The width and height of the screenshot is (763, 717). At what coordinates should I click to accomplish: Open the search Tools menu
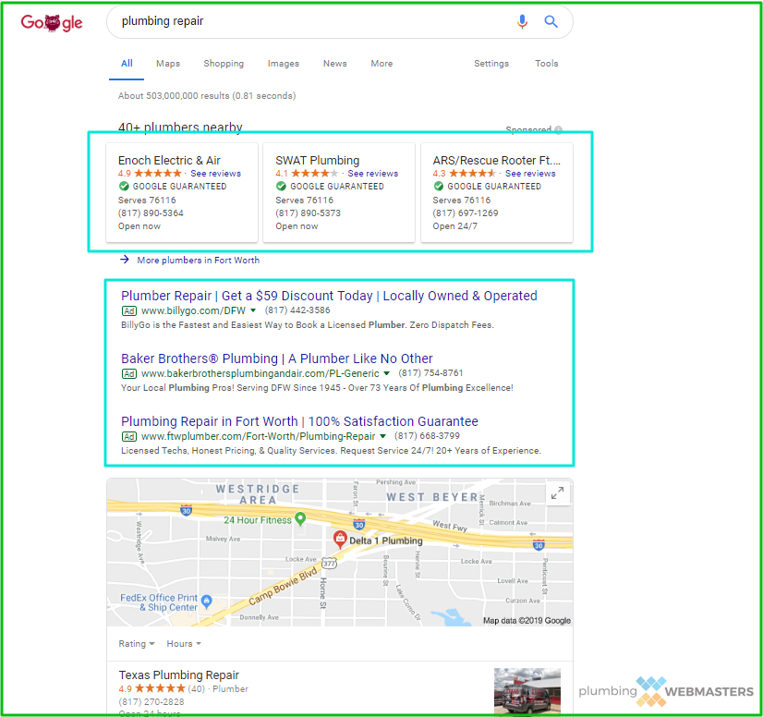click(547, 63)
